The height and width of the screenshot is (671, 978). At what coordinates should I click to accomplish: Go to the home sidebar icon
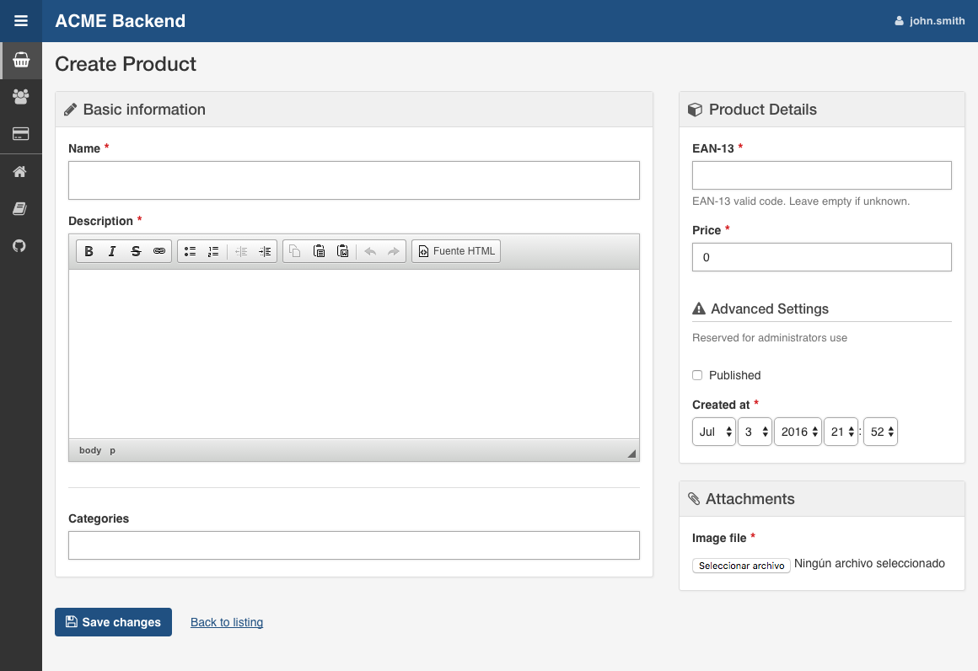(21, 172)
